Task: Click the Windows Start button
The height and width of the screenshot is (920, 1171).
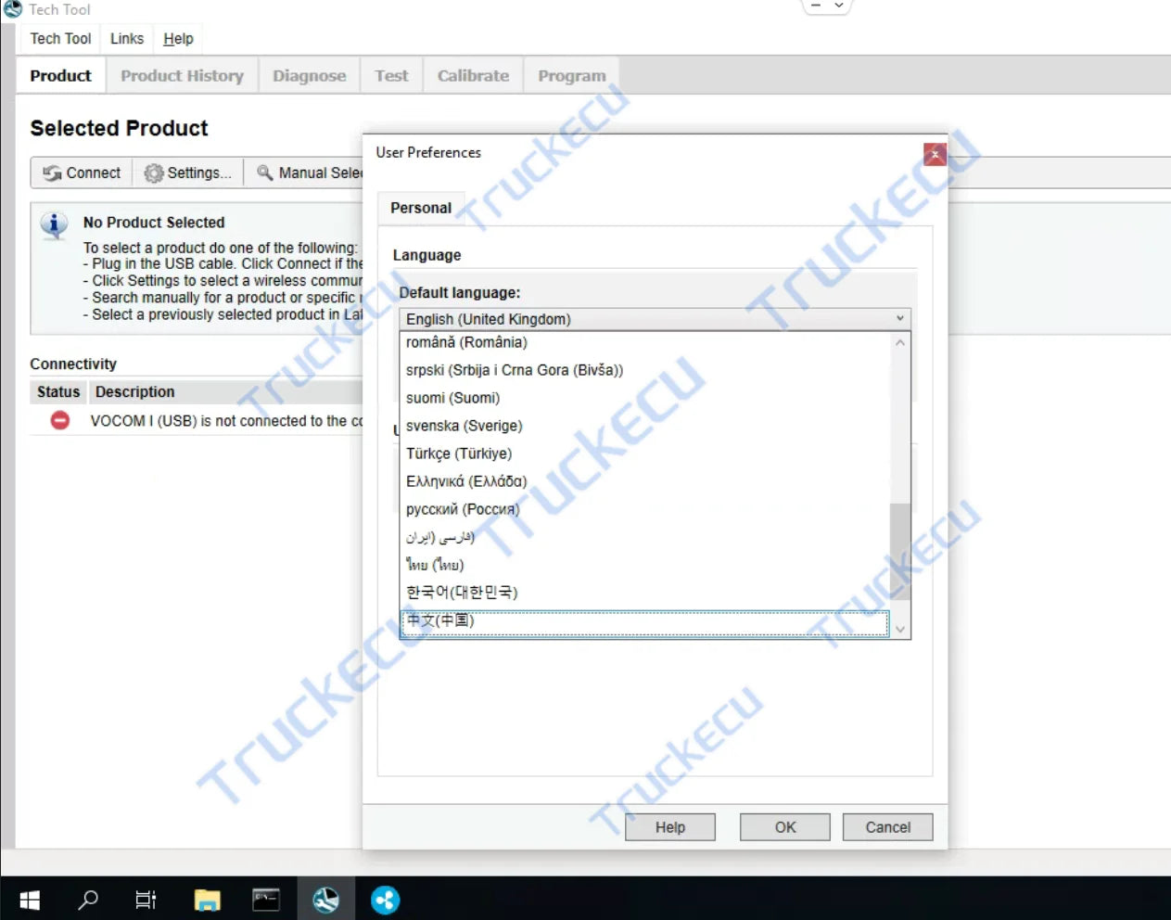Action: coord(29,899)
